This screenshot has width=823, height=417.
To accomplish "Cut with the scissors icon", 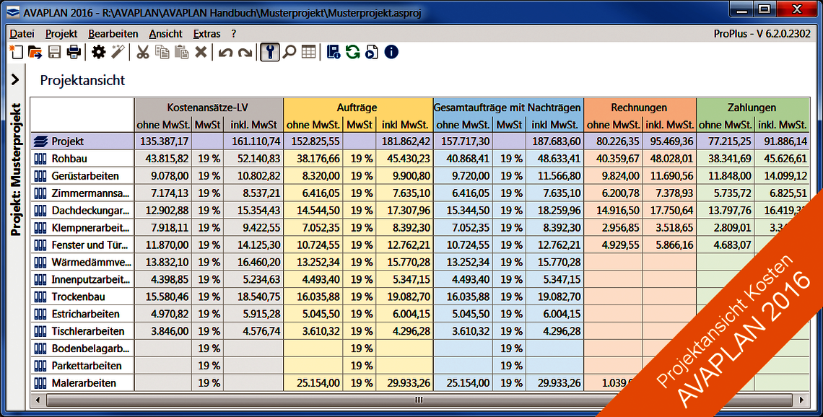I will [x=143, y=52].
